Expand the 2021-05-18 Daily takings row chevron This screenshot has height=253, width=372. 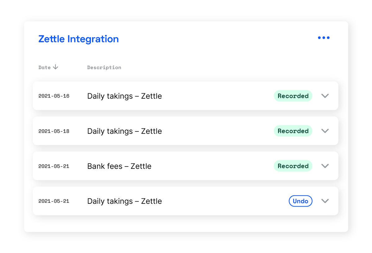[x=325, y=131]
